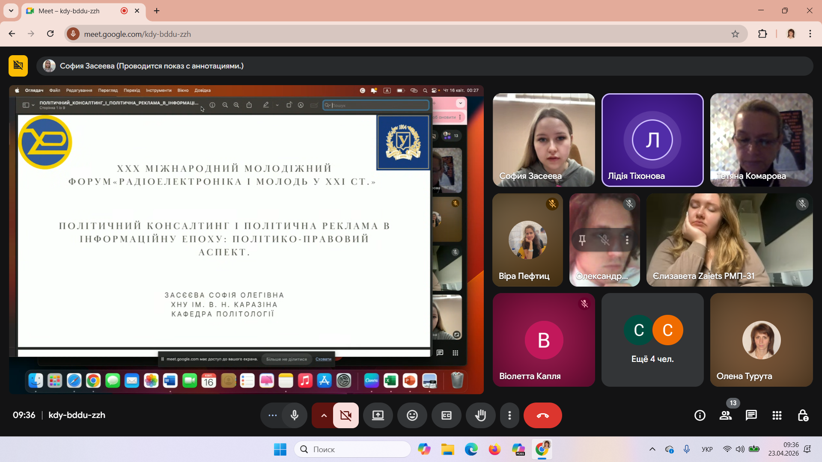This screenshot has height=462, width=822.
Task: Mute the microphone in Meet controls
Action: [294, 415]
